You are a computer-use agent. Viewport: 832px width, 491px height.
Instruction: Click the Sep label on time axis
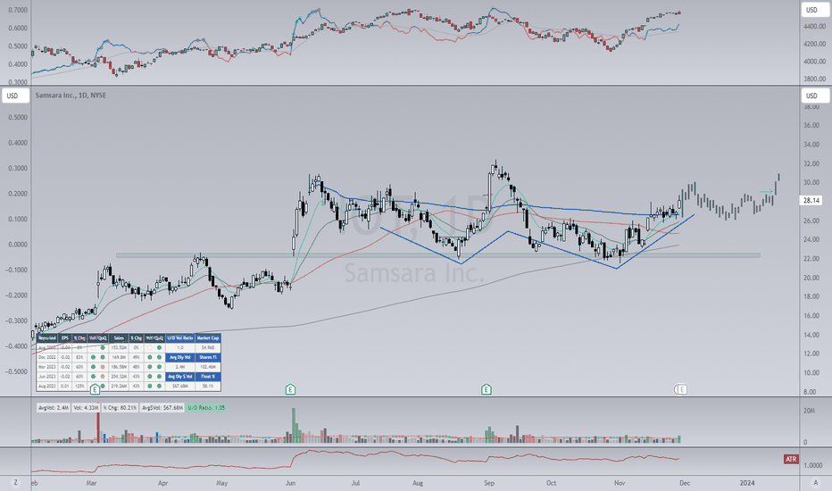coord(488,483)
